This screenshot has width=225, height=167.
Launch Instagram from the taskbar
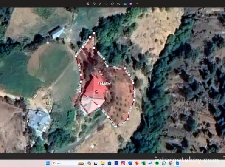pos(123,163)
